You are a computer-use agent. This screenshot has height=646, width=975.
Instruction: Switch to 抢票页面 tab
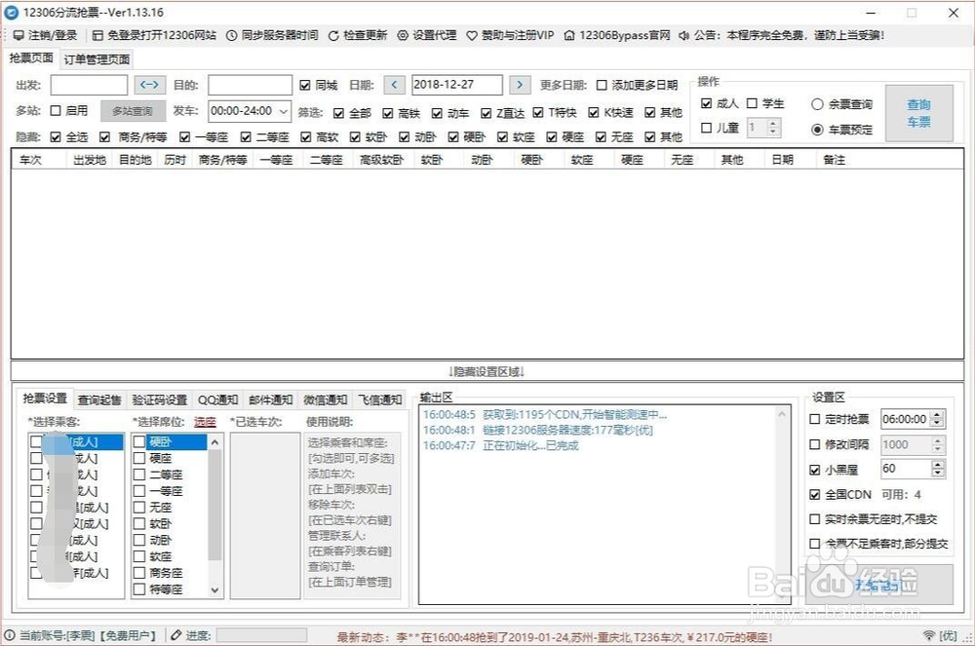pos(31,58)
